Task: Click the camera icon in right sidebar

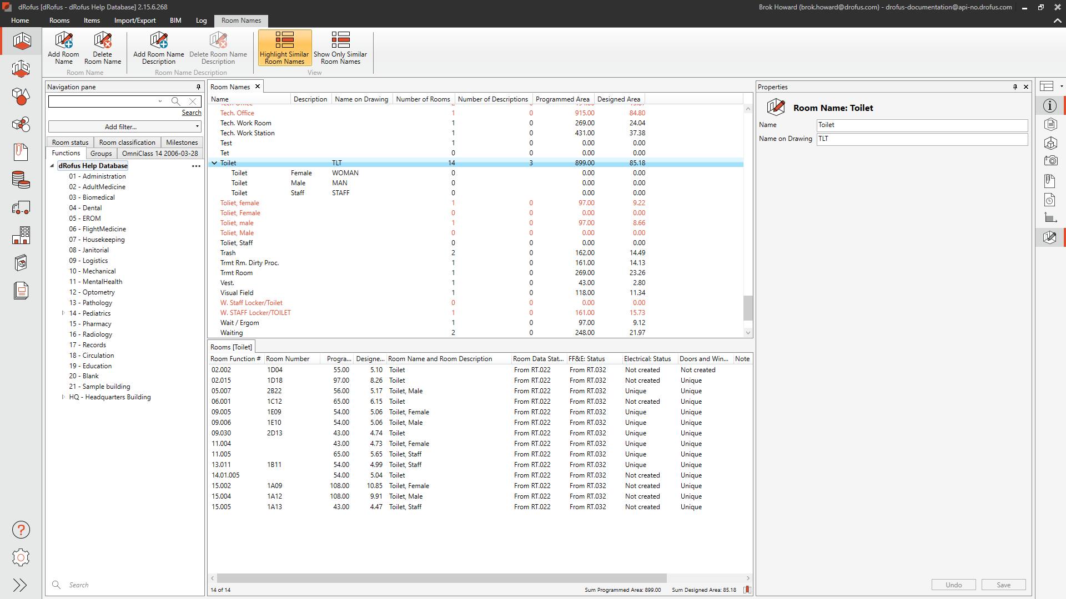Action: click(x=1050, y=161)
